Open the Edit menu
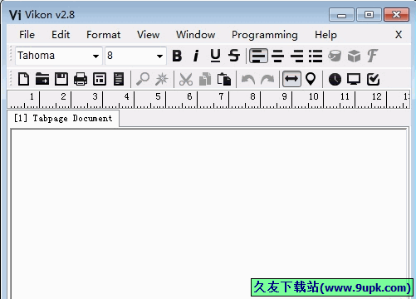Image resolution: width=416 pixels, height=299 pixels. coord(61,35)
